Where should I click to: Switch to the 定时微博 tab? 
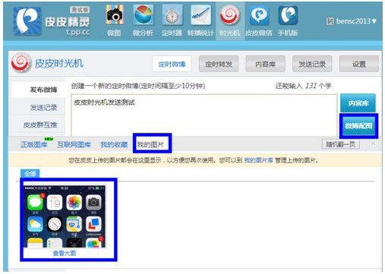pyautogui.click(x=172, y=65)
